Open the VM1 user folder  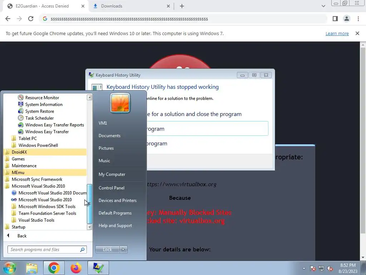tap(103, 123)
